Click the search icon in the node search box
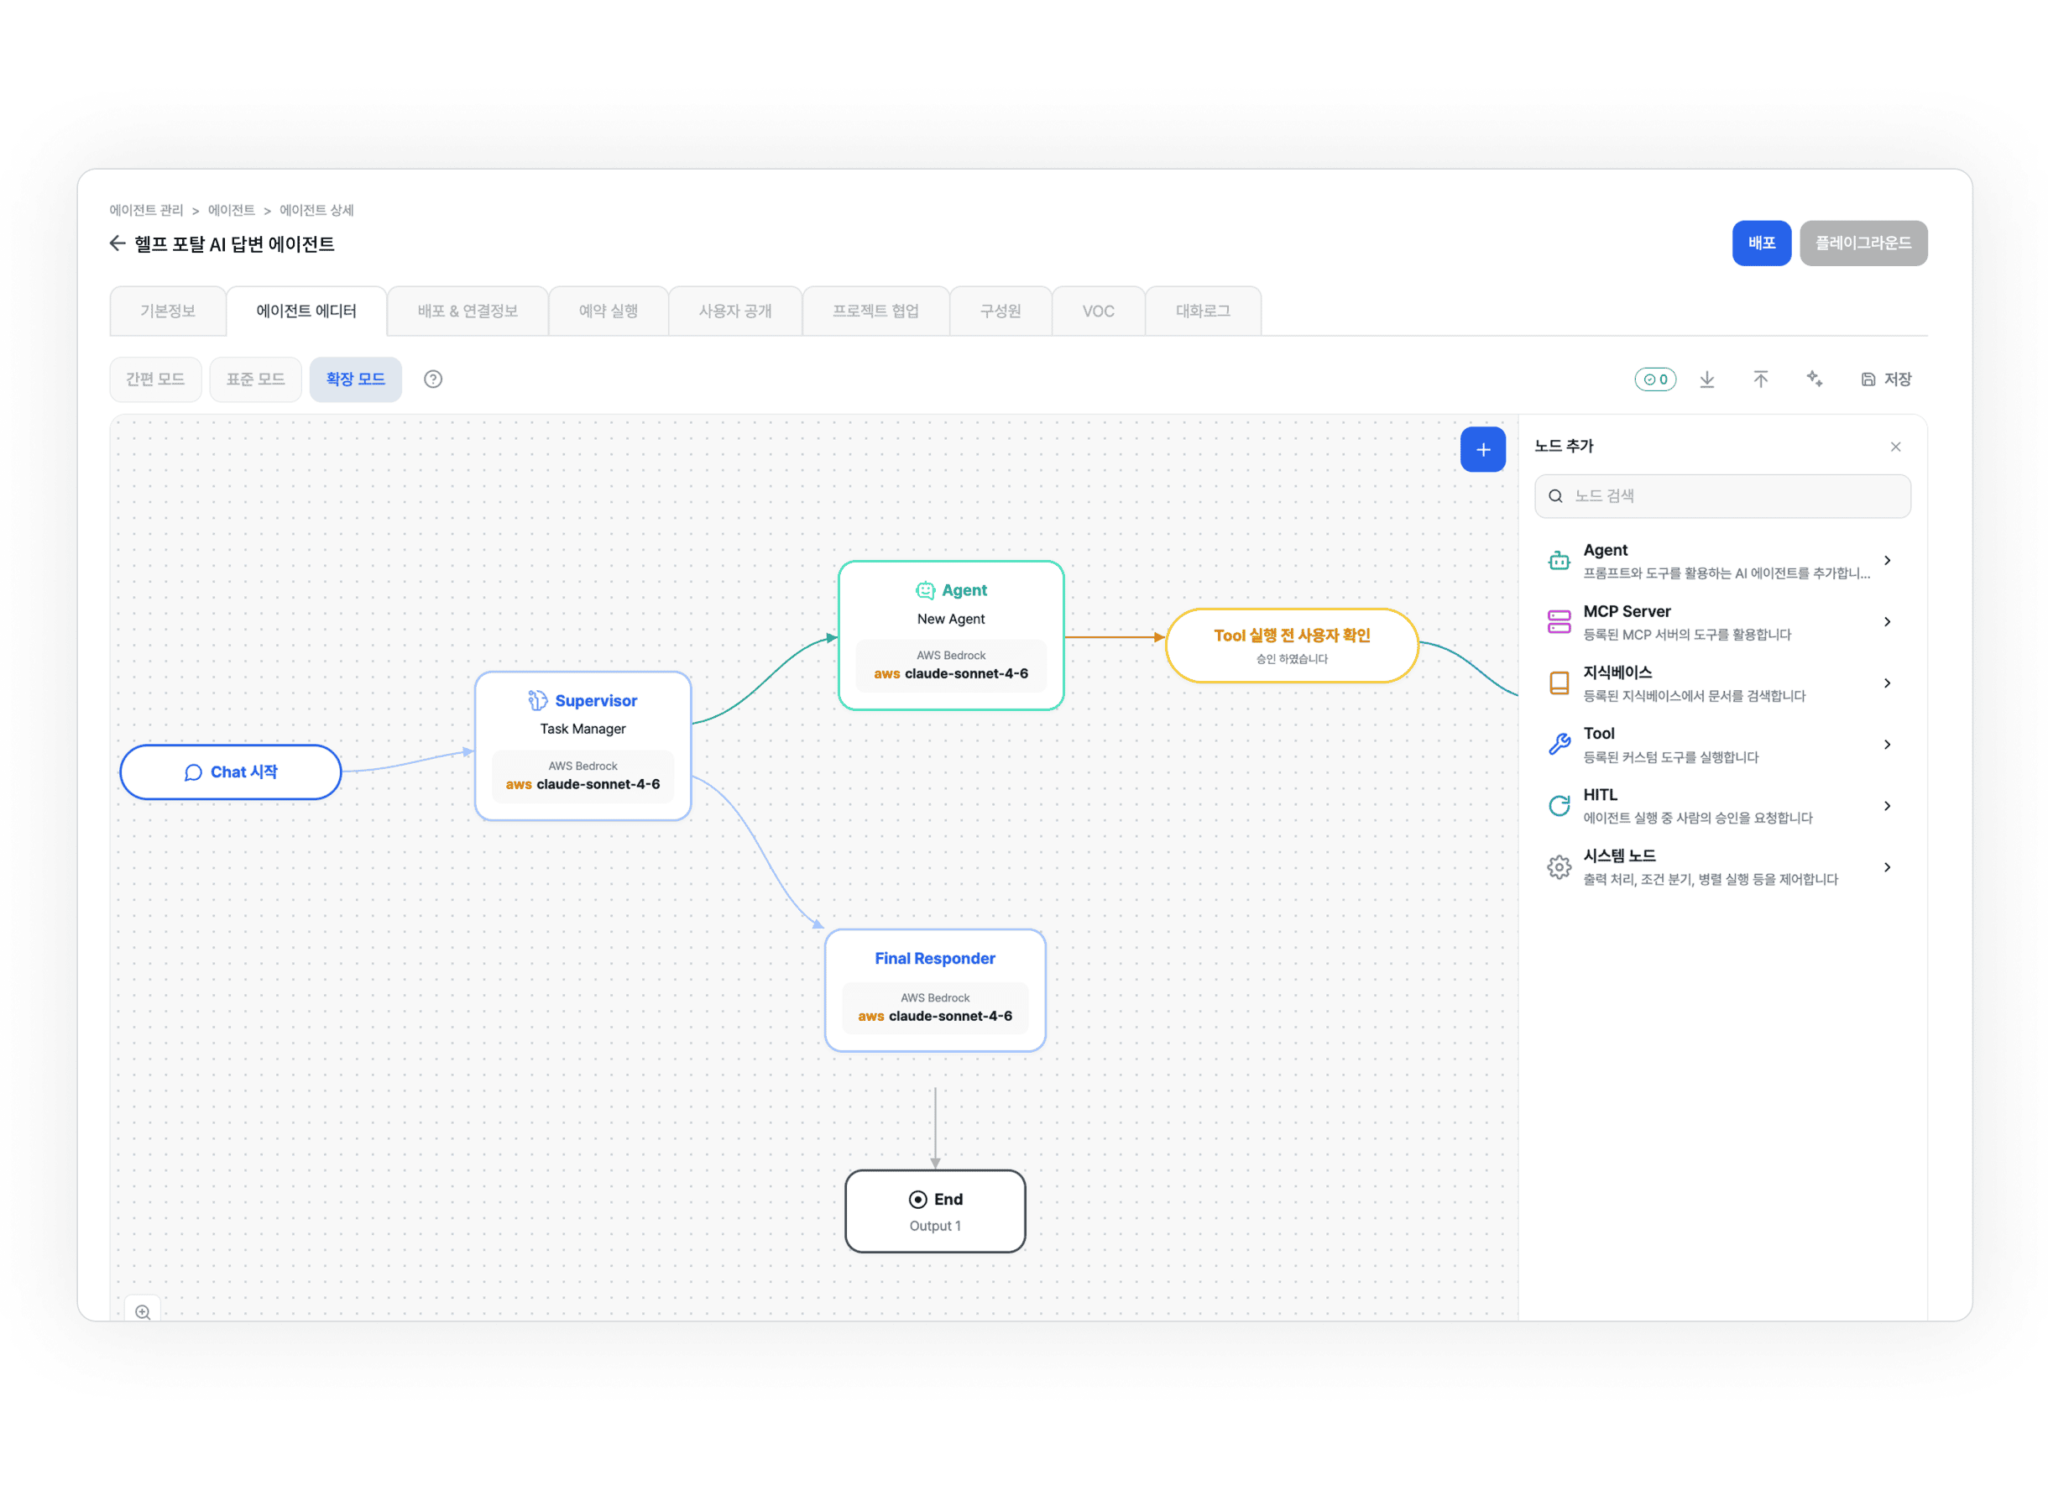The width and height of the screenshot is (2048, 1491). pyautogui.click(x=1556, y=497)
